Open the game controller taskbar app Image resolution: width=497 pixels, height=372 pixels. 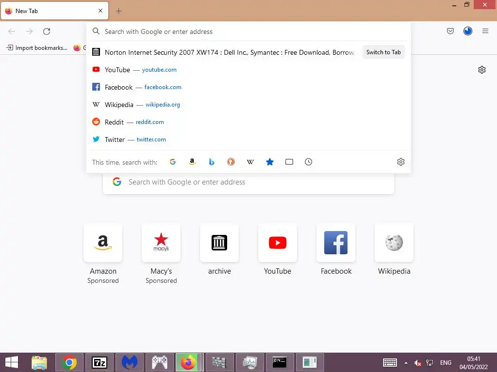159,362
